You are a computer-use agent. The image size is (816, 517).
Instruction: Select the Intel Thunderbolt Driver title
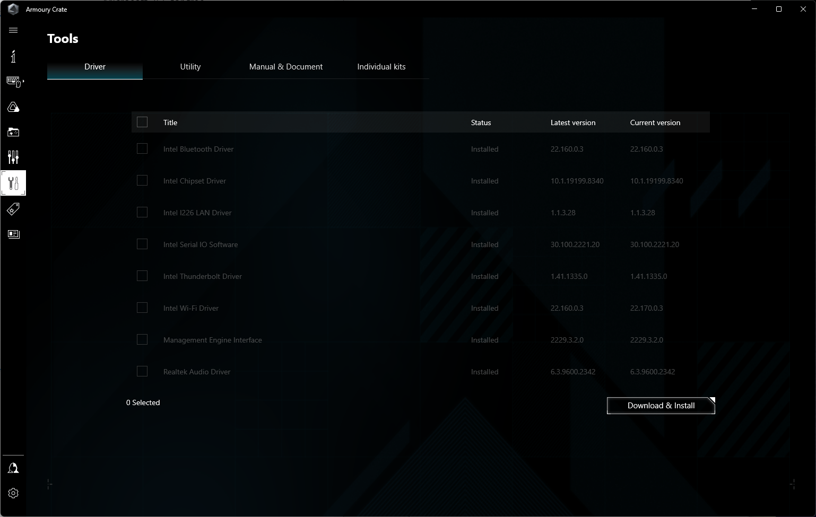coord(203,276)
